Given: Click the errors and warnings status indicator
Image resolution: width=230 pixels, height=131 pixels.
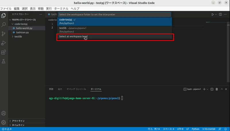Looking at the screenshot, I should click(x=7, y=129).
